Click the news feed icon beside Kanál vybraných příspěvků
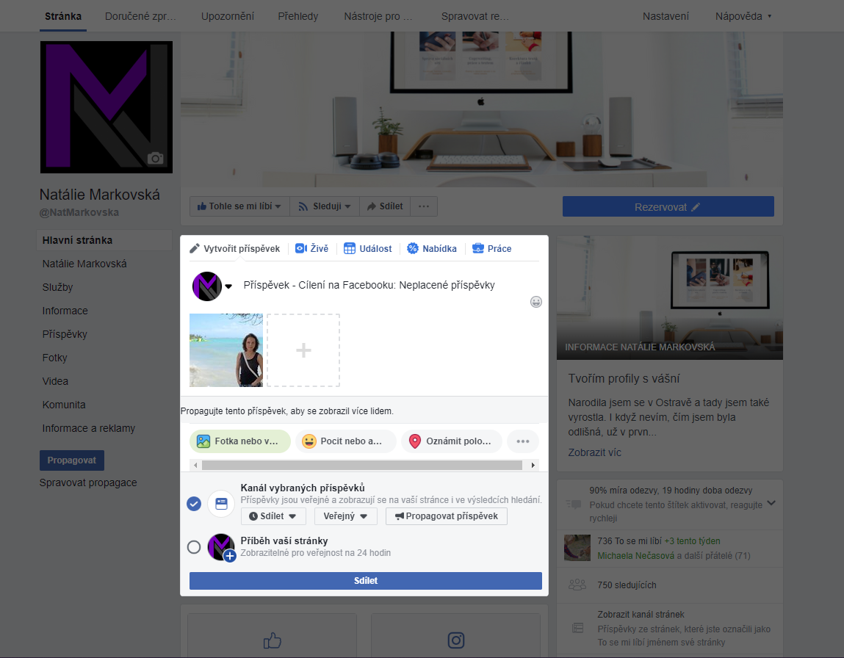 tap(221, 504)
